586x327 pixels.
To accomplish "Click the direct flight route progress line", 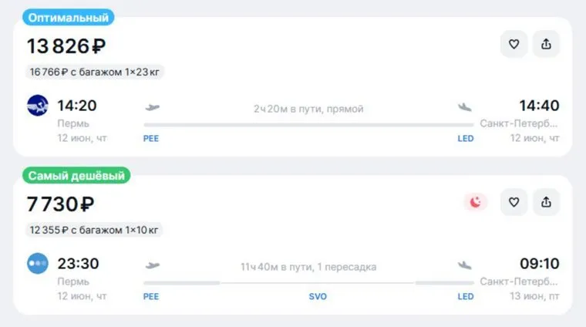I will point(308,124).
